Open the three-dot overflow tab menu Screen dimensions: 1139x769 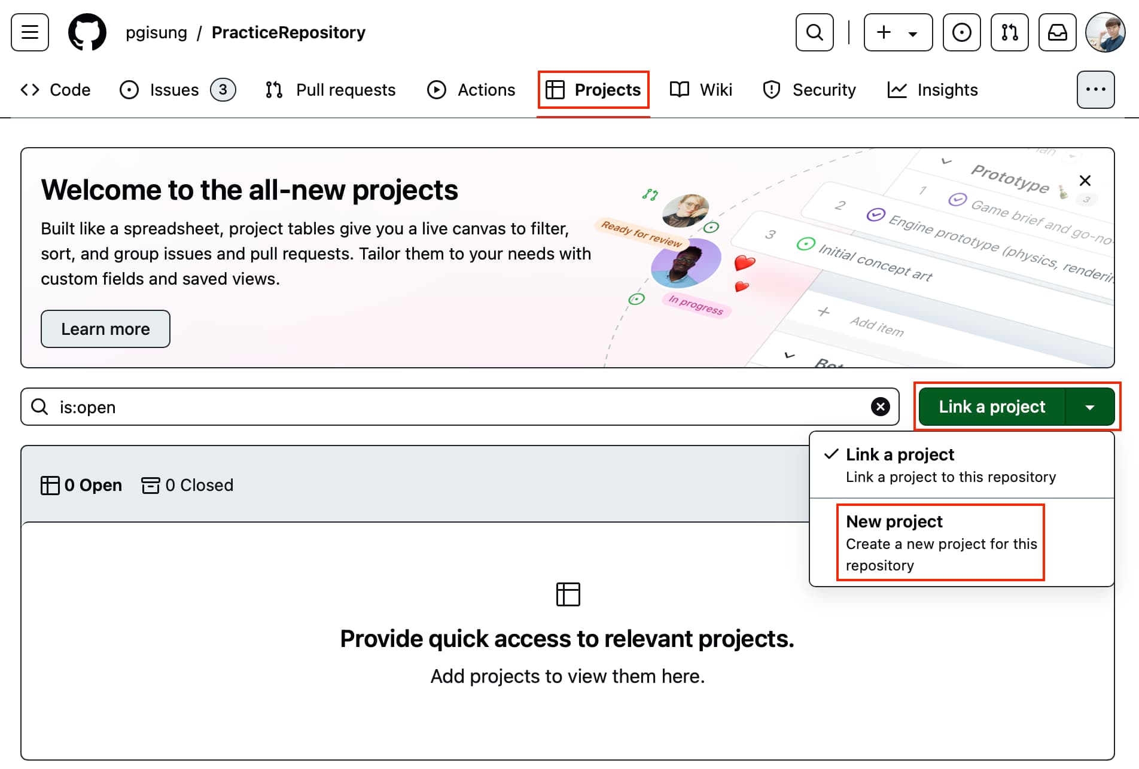[x=1095, y=90]
